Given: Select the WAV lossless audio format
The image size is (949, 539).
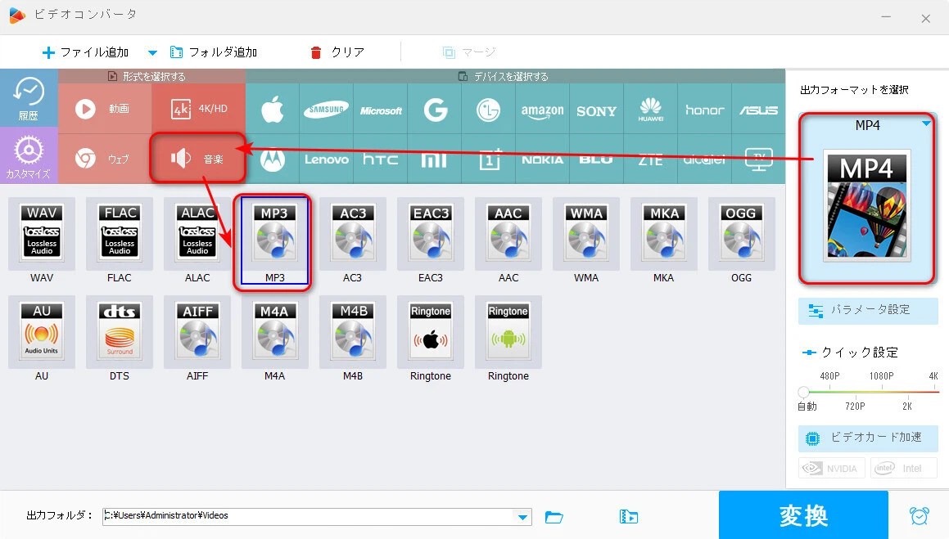Looking at the screenshot, I should coord(42,234).
